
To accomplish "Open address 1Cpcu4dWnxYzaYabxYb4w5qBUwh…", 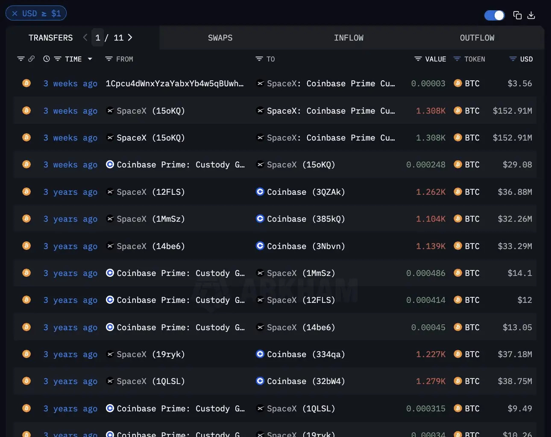I will coord(175,84).
